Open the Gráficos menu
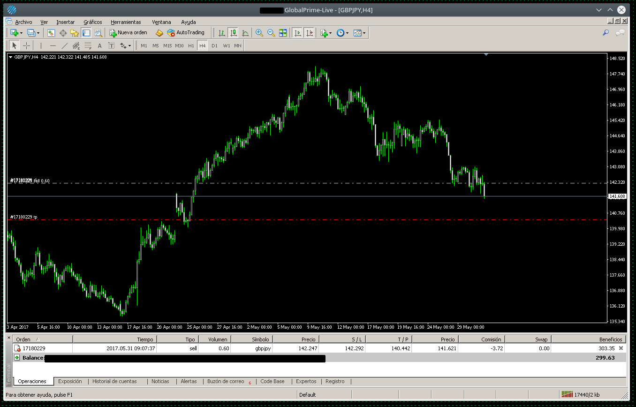 click(x=93, y=22)
